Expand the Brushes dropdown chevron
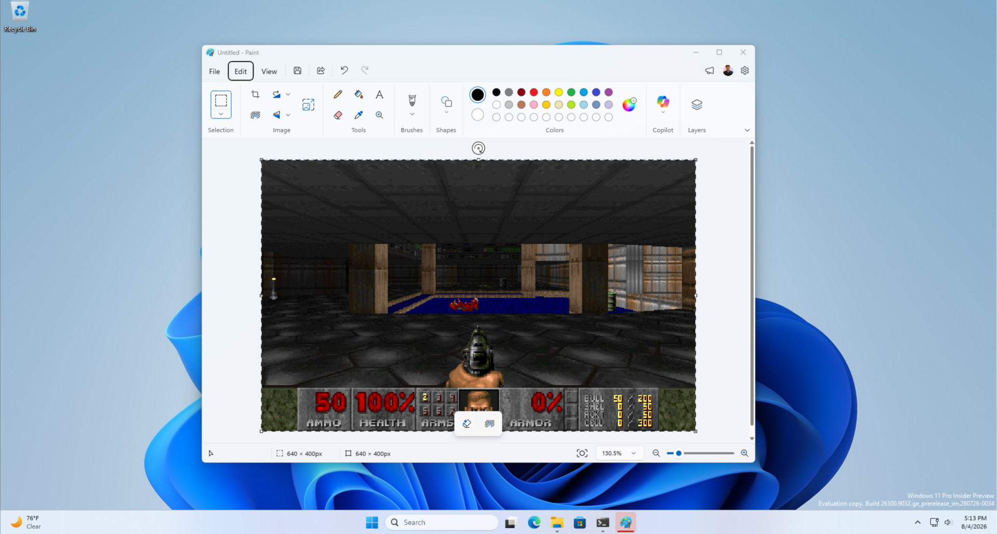 (412, 114)
